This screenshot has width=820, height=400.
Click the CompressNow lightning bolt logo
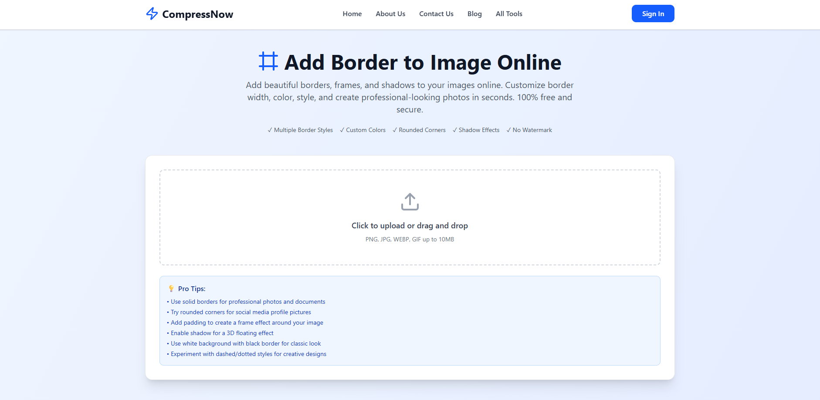152,14
